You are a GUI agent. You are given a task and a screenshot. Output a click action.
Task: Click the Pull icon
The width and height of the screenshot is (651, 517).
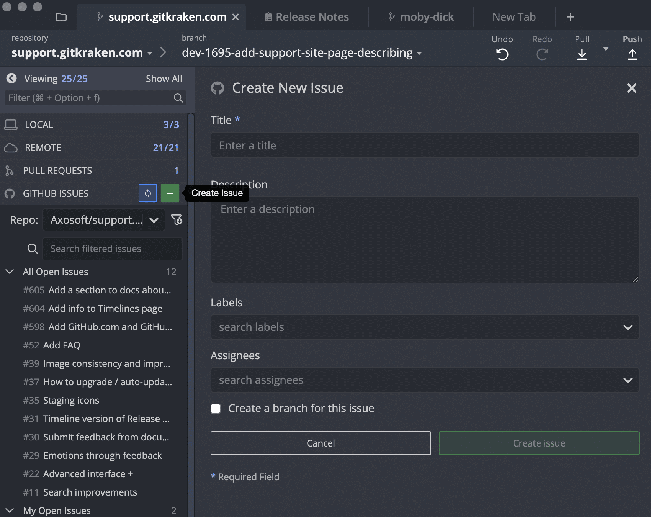click(582, 54)
